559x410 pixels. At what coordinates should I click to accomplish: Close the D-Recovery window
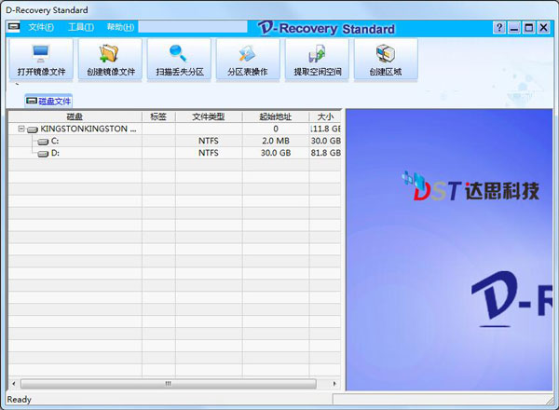coord(543,27)
